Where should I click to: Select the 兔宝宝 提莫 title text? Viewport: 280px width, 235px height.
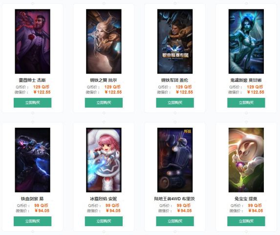tap(246, 199)
